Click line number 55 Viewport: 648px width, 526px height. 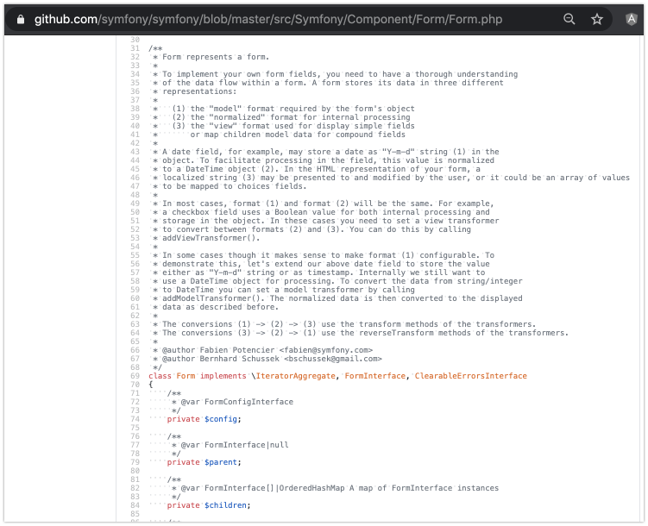point(135,255)
